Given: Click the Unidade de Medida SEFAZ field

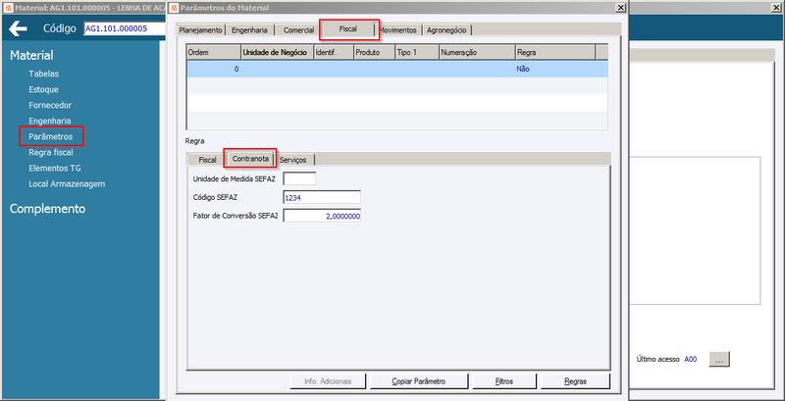Looking at the screenshot, I should (299, 178).
